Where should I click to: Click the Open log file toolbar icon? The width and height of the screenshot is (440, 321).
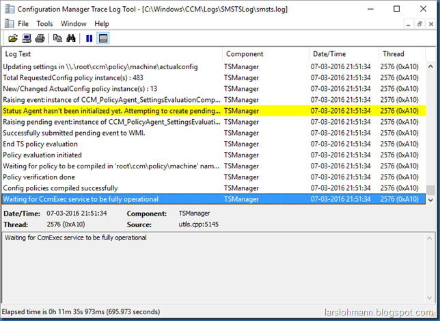pos(13,38)
